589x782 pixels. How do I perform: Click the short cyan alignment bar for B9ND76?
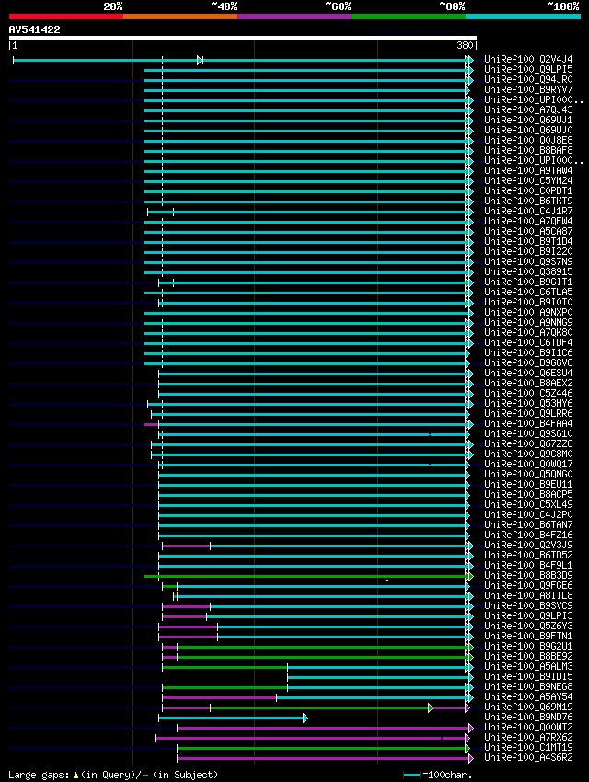click(x=233, y=719)
